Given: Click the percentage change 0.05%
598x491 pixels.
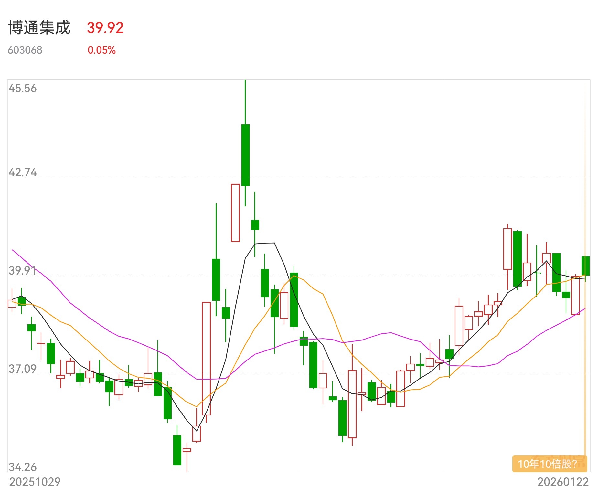Looking at the screenshot, I should (101, 50).
